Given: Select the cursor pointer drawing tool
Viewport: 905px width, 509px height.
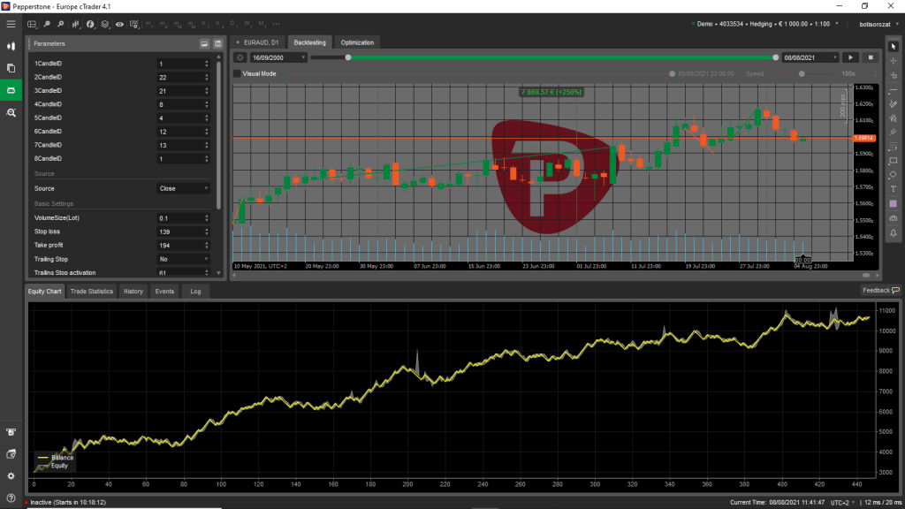Looking at the screenshot, I should pyautogui.click(x=894, y=46).
